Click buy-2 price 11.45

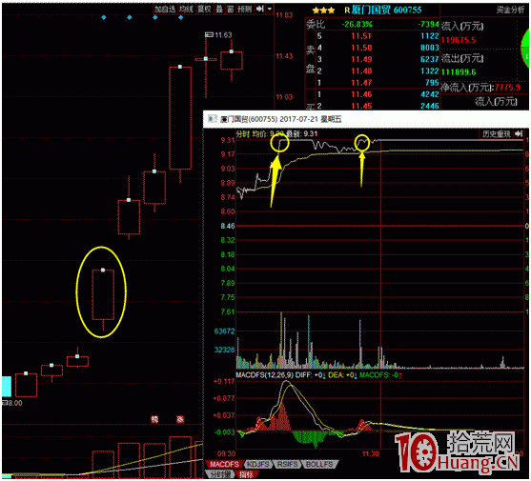coord(361,107)
